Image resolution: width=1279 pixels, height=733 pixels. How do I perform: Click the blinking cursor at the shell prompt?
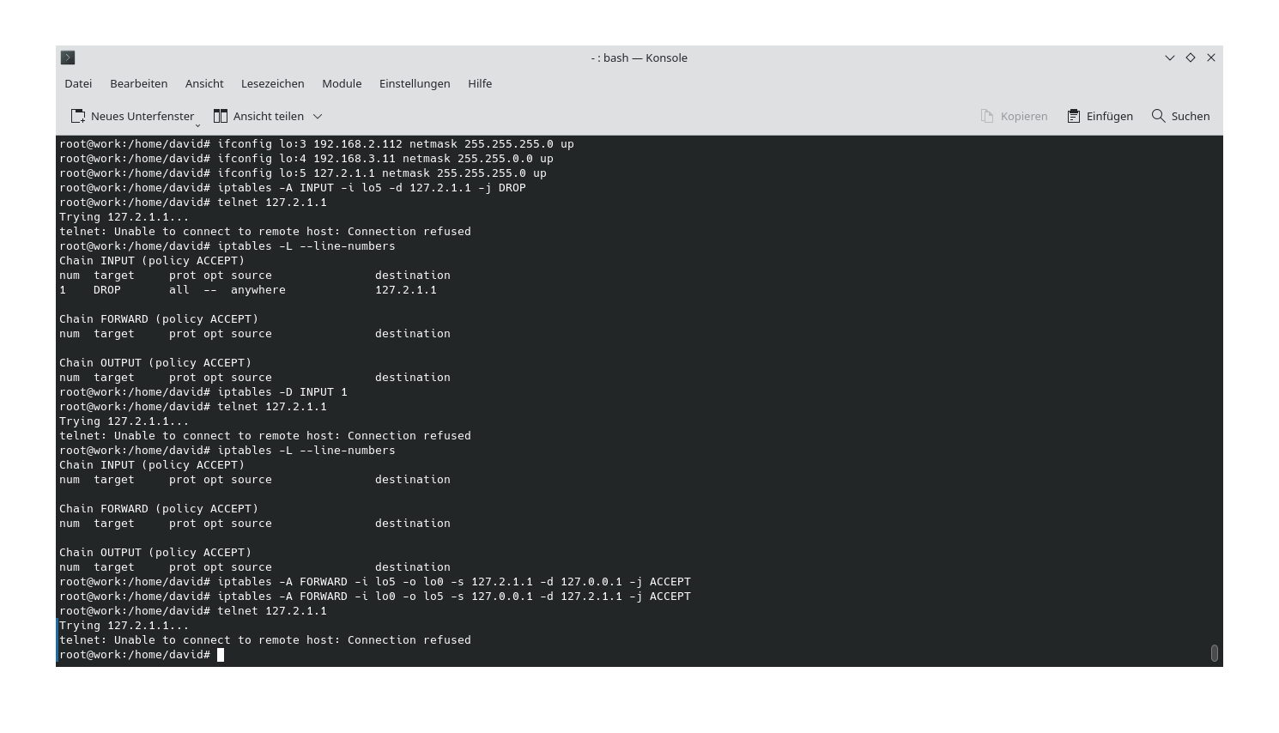point(221,654)
